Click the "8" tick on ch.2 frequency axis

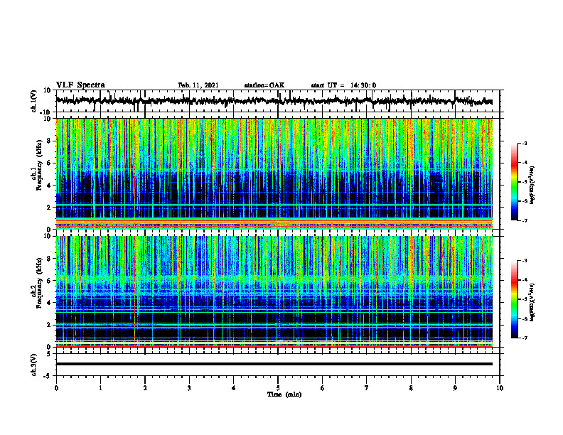pyautogui.click(x=49, y=259)
